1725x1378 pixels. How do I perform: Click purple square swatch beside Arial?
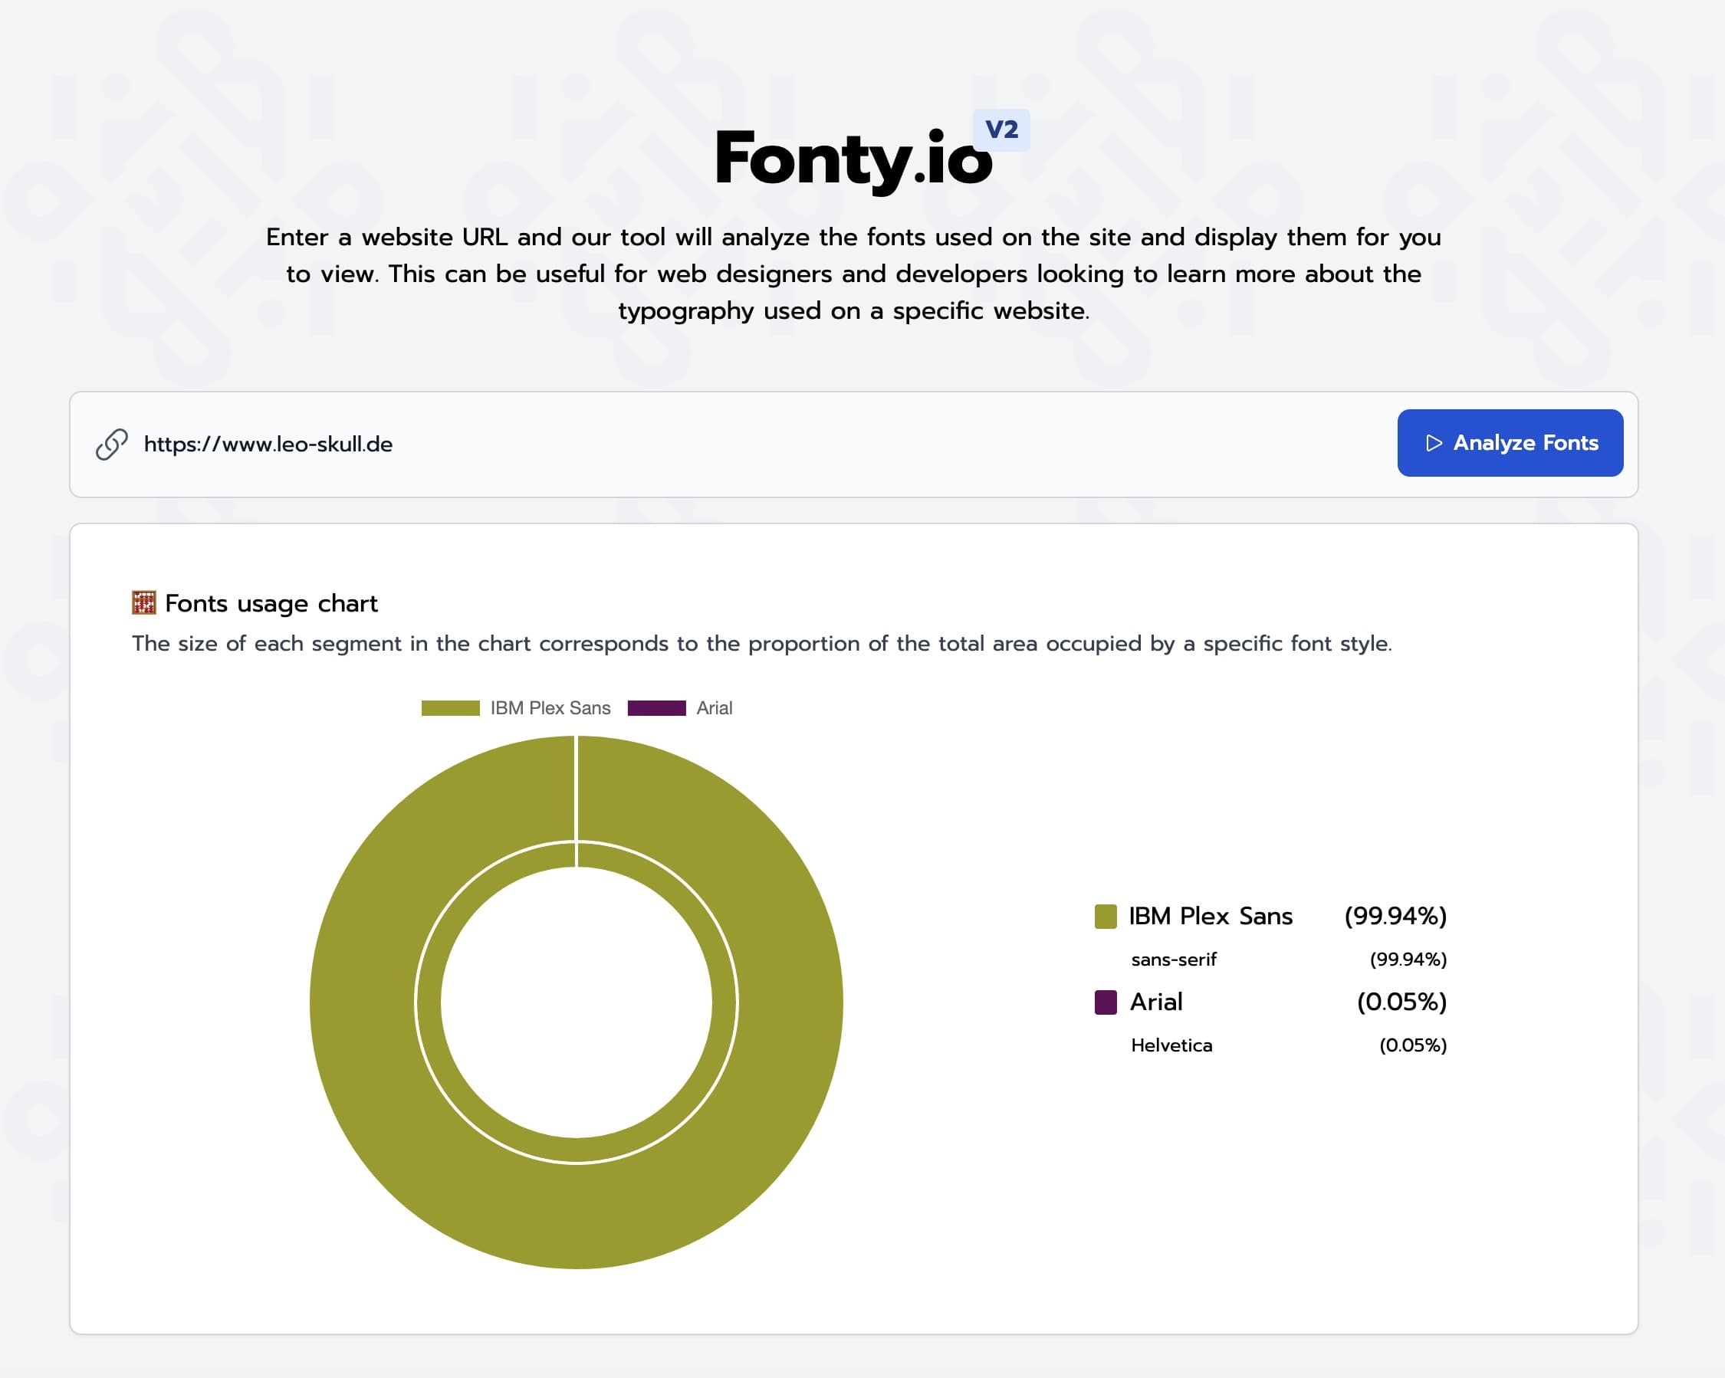tap(1105, 1002)
